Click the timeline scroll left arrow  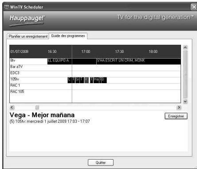[x=12, y=107]
